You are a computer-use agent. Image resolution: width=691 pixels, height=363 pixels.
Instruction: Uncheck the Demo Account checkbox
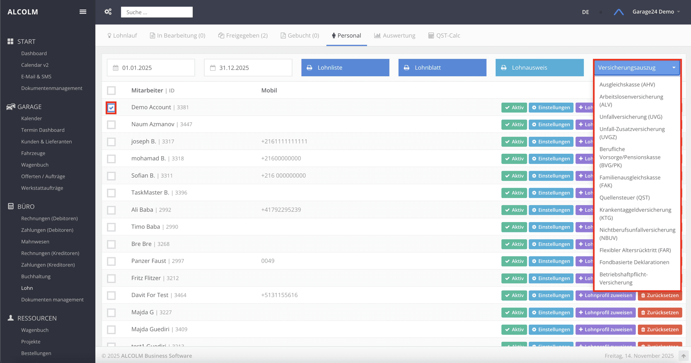coord(111,108)
